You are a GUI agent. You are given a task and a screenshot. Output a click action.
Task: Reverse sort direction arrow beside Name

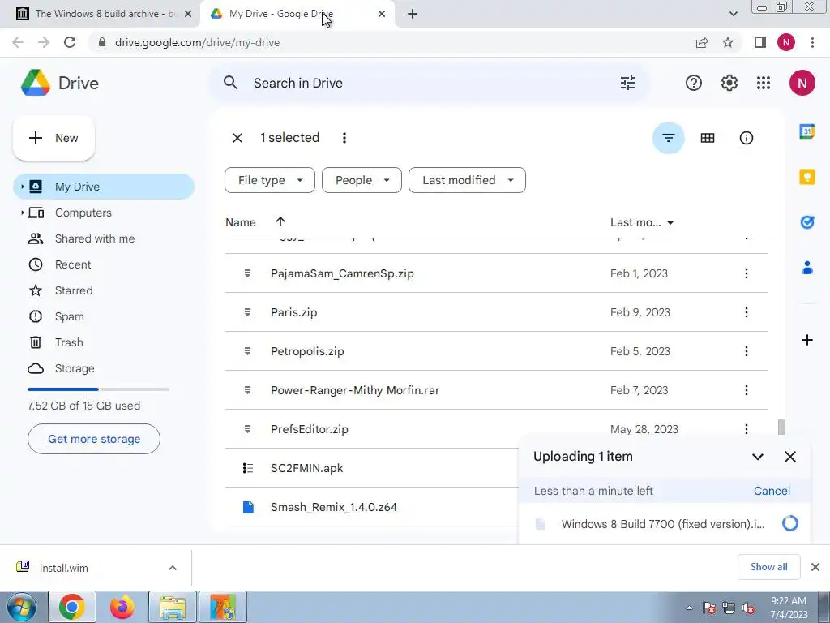pos(280,222)
